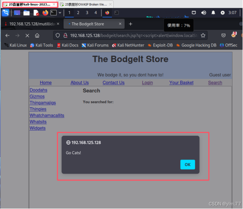Image resolution: width=243 pixels, height=209 pixels.
Task: Open the Kali Tools bookmark
Action: click(x=42, y=45)
